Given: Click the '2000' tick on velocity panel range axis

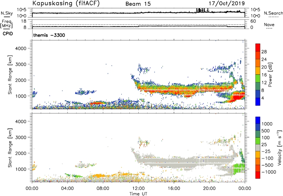Looking at the screenshot, I should 21,153.
